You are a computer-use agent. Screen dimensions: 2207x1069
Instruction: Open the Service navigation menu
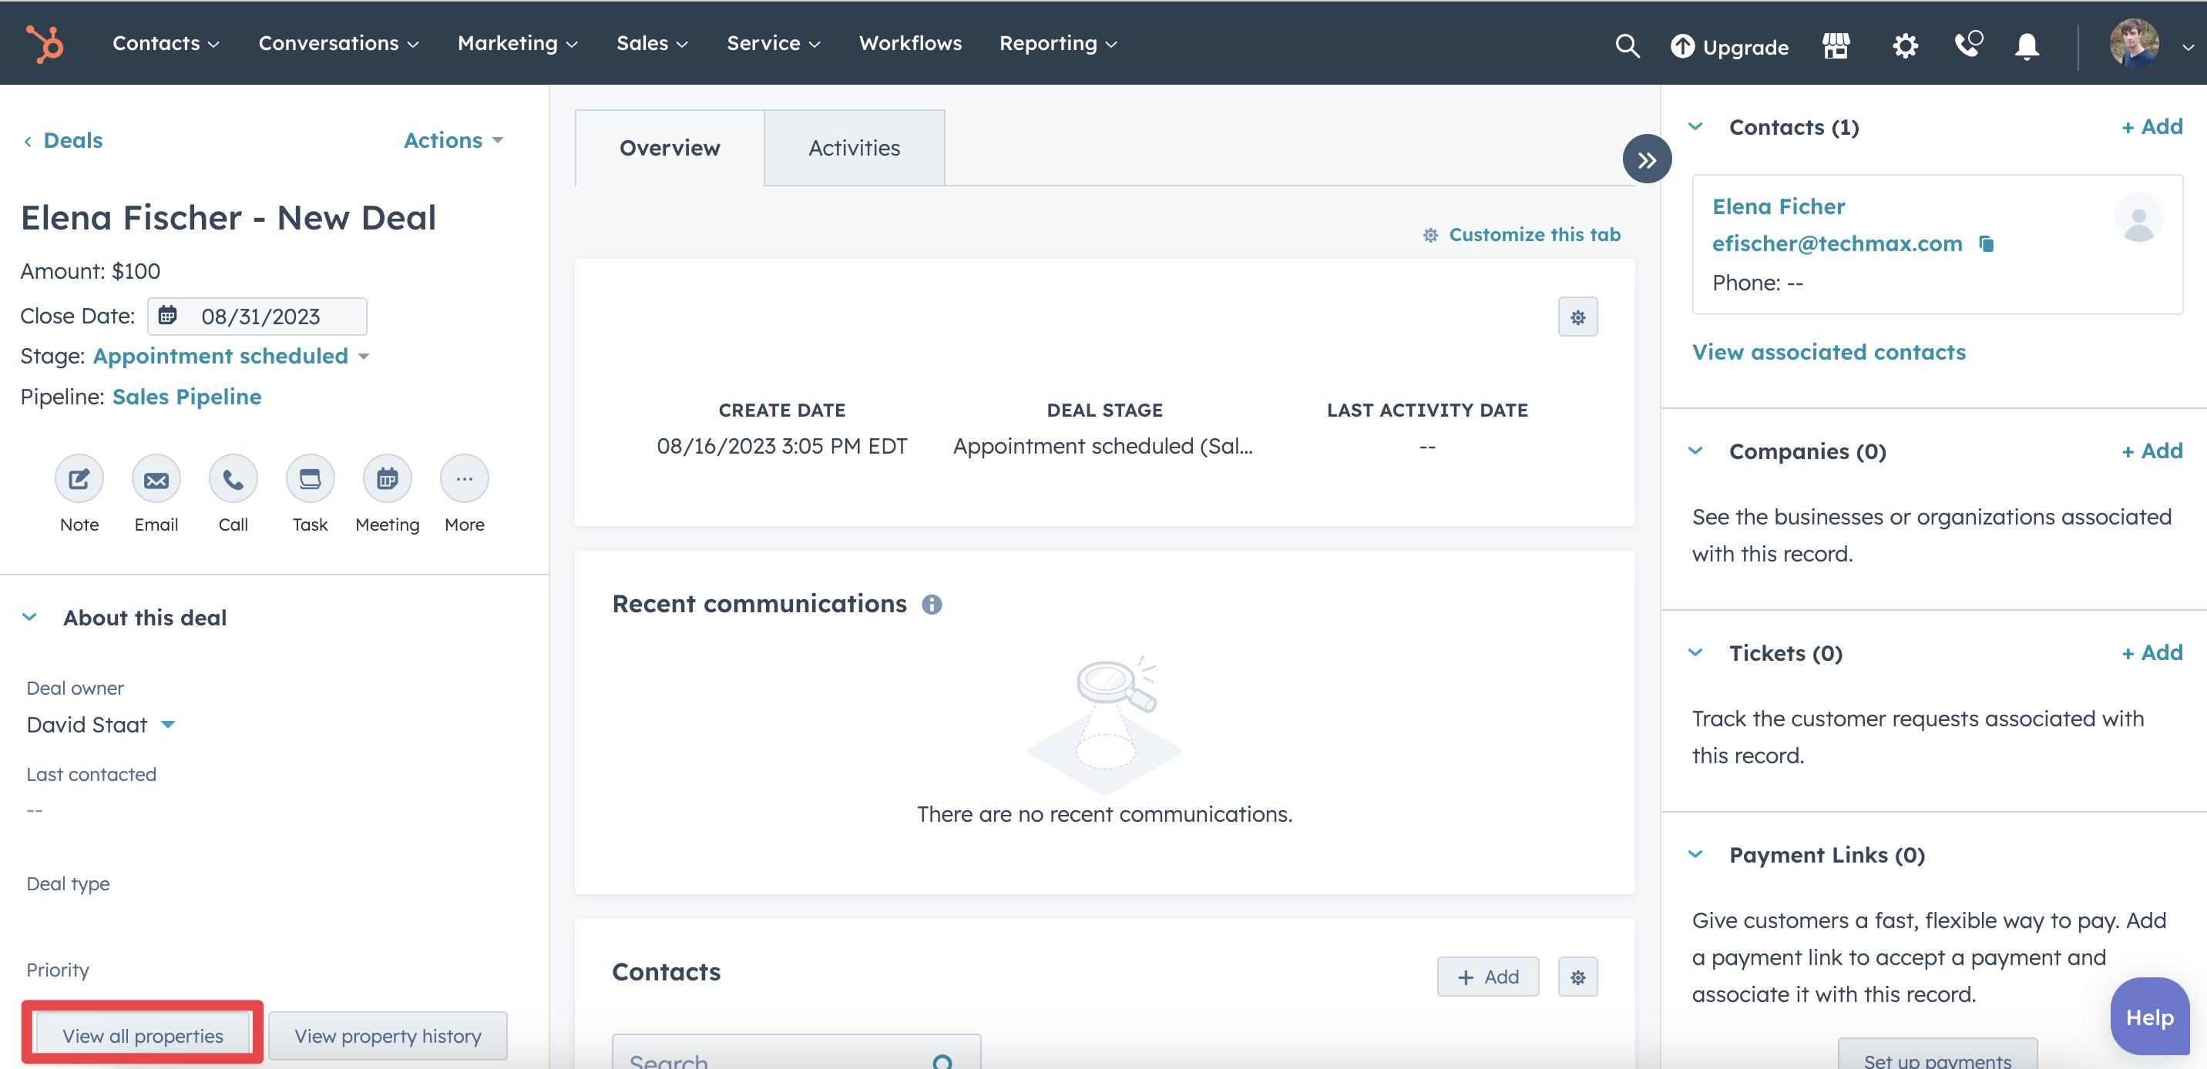click(774, 44)
